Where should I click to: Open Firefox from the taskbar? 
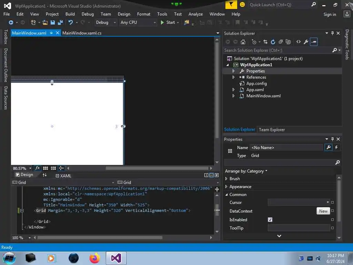tap(94, 258)
